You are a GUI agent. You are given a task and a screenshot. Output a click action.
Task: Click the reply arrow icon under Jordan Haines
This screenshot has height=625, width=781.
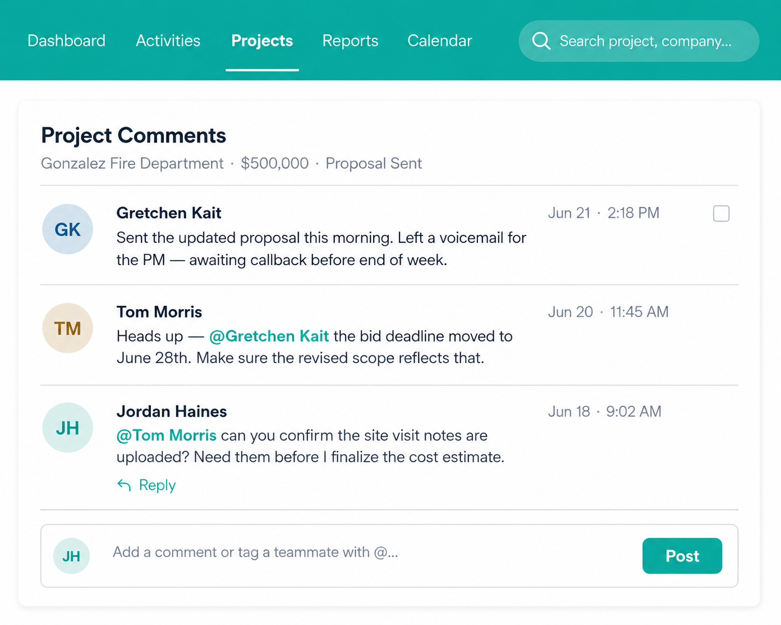coord(124,485)
